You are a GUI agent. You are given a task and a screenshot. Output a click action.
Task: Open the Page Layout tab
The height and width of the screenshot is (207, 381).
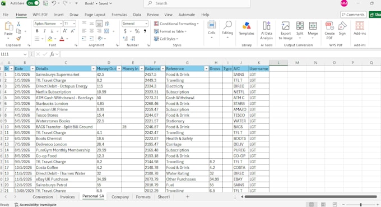[95, 15]
